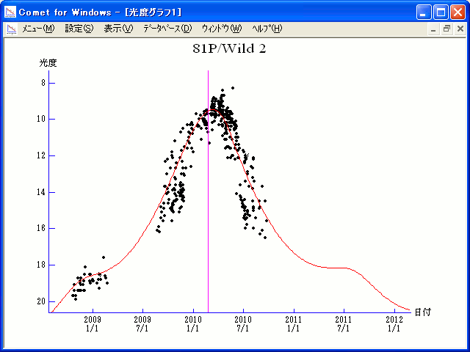This screenshot has height=352, width=470.
Task: Click the 2009 1/1 date label
Action: (93, 324)
